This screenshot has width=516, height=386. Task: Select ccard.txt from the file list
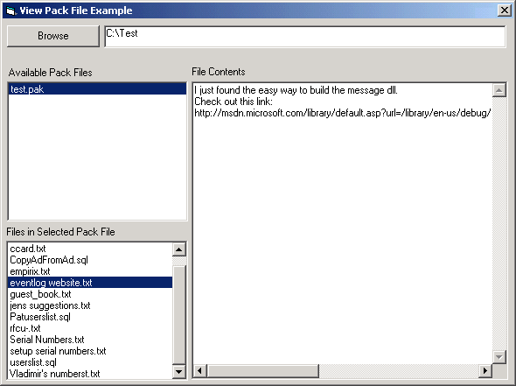tap(90, 249)
